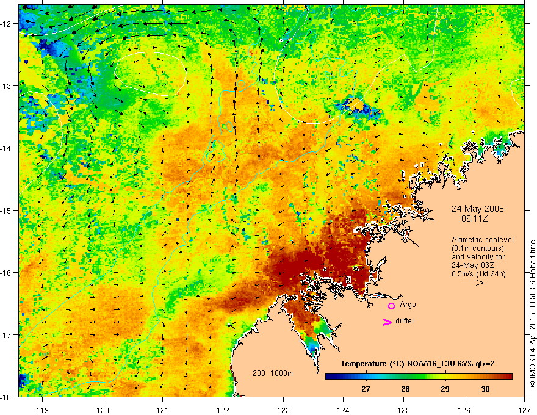The image size is (537, 415).
Task: Click the '-18' latitude axis label
Action: [x=6, y=397]
